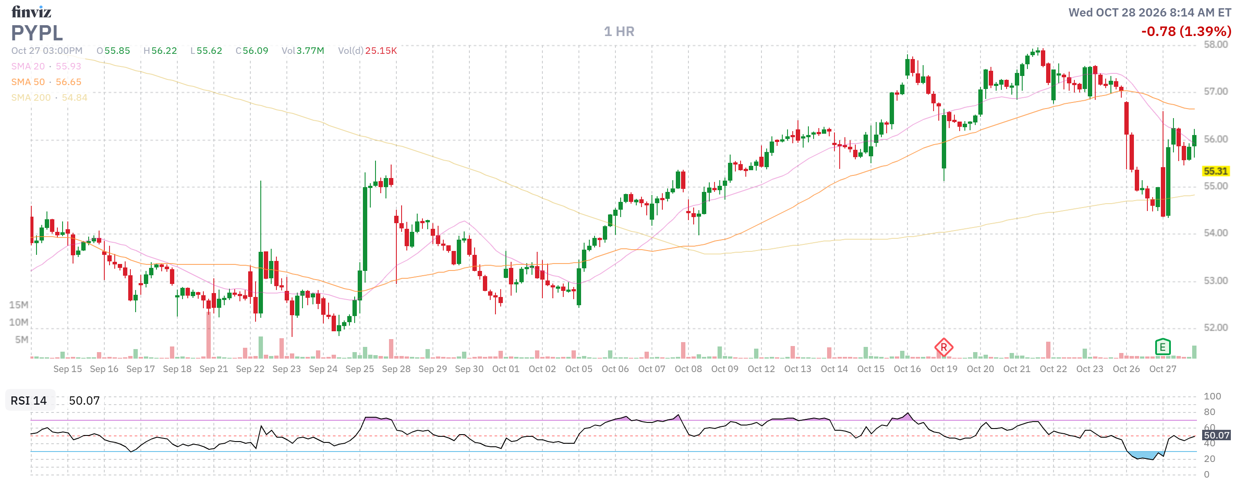Screen dimensions: 1243x488
Task: Click the yellow 55.31 price tag
Action: 1216,171
